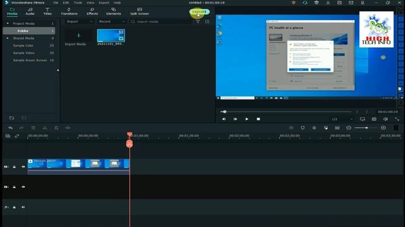Click the timeline zoom slider handle

pos(366,128)
